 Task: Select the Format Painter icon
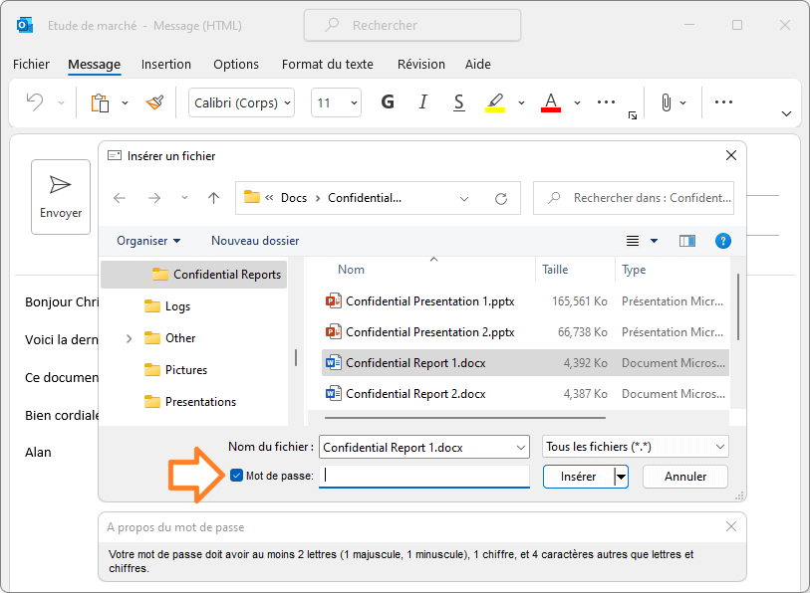pos(155,101)
